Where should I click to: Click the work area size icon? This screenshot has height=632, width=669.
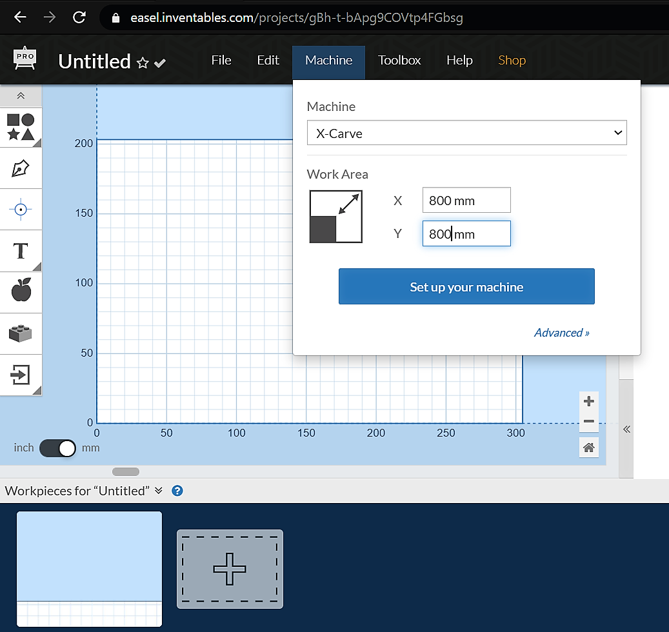[335, 217]
